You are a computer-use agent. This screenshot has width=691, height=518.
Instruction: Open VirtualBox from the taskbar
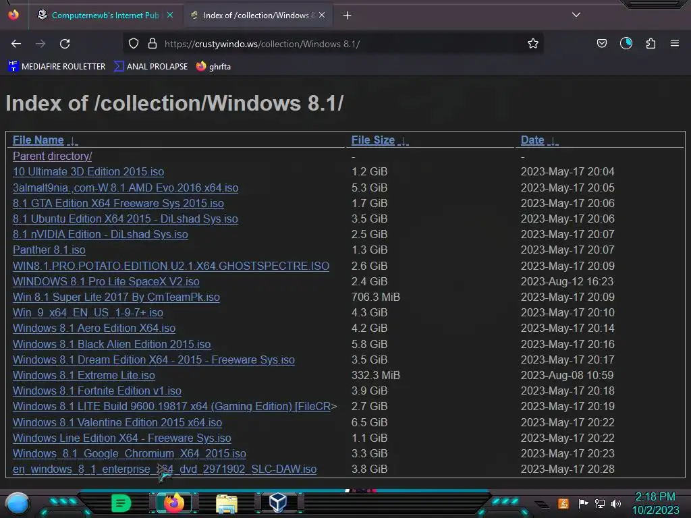tap(278, 502)
